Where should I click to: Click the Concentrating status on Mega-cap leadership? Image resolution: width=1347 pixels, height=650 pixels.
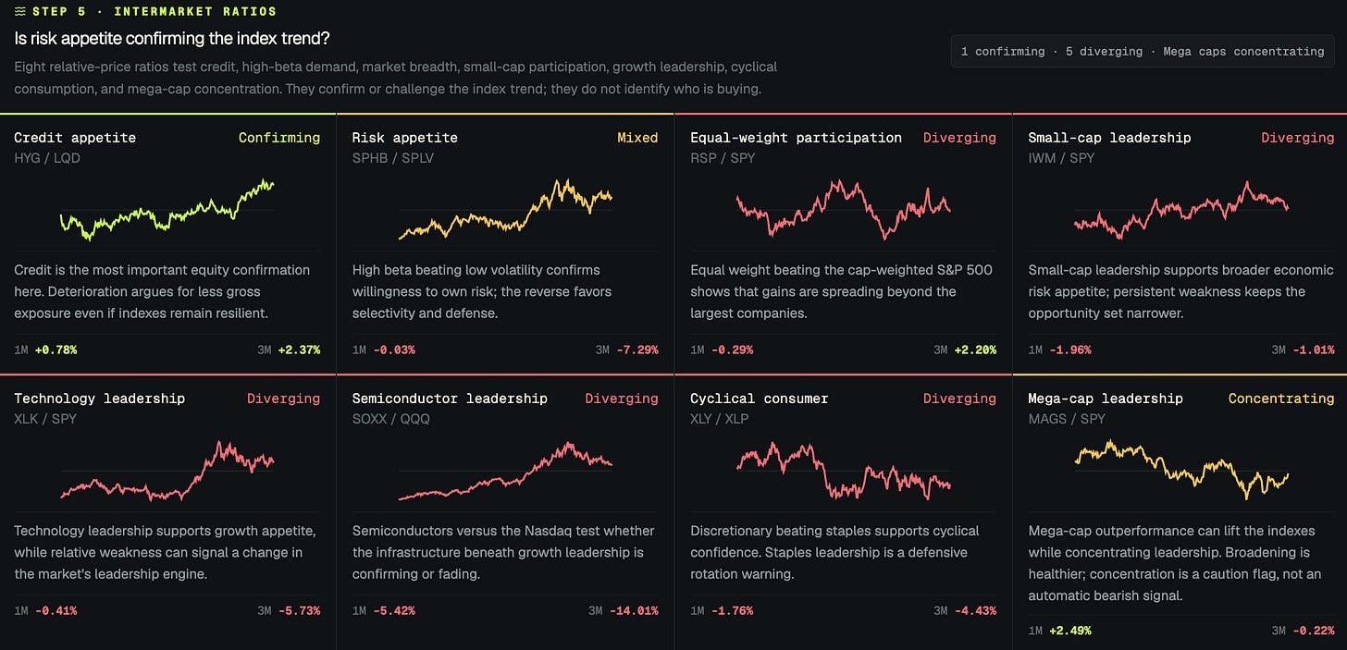[1281, 399]
